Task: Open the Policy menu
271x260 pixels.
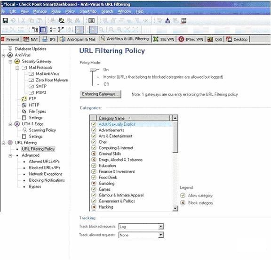Action: (x=70, y=11)
